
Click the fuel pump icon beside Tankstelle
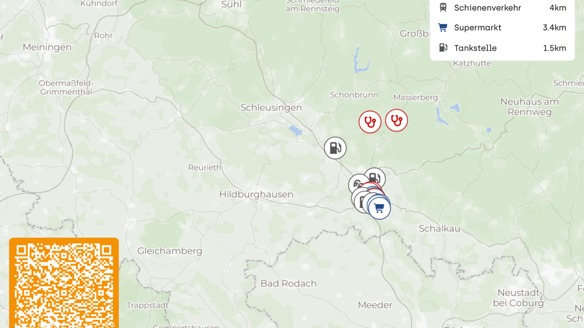(x=443, y=48)
